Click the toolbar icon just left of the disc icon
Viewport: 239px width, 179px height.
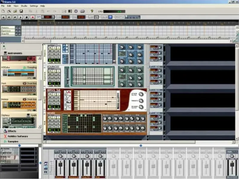pyautogui.click(x=70, y=11)
